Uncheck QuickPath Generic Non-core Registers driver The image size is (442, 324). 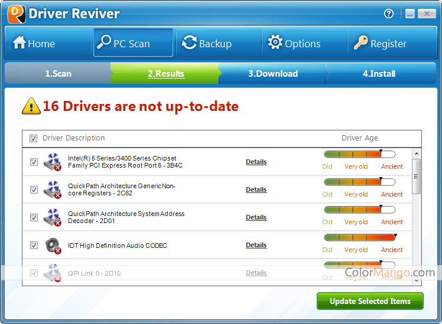[x=34, y=189]
